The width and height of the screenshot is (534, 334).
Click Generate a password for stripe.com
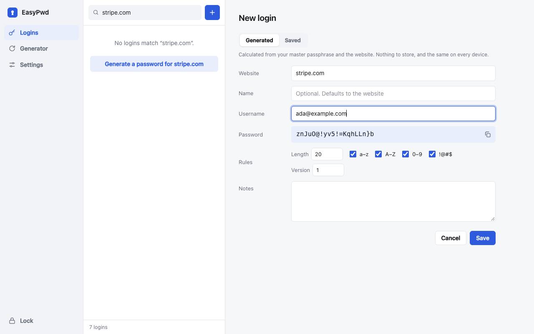tap(154, 64)
